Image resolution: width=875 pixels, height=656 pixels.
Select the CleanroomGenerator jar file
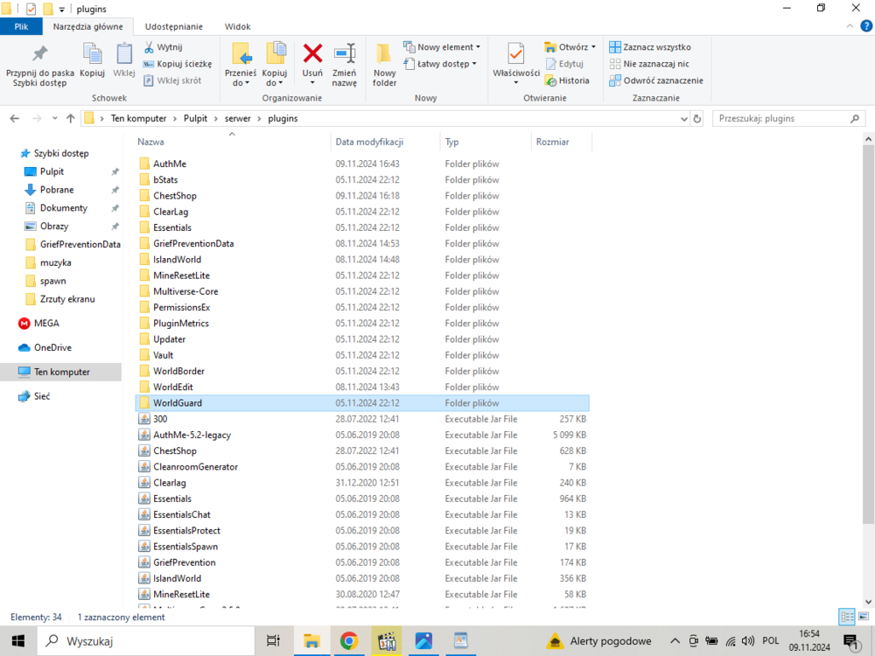coord(195,467)
